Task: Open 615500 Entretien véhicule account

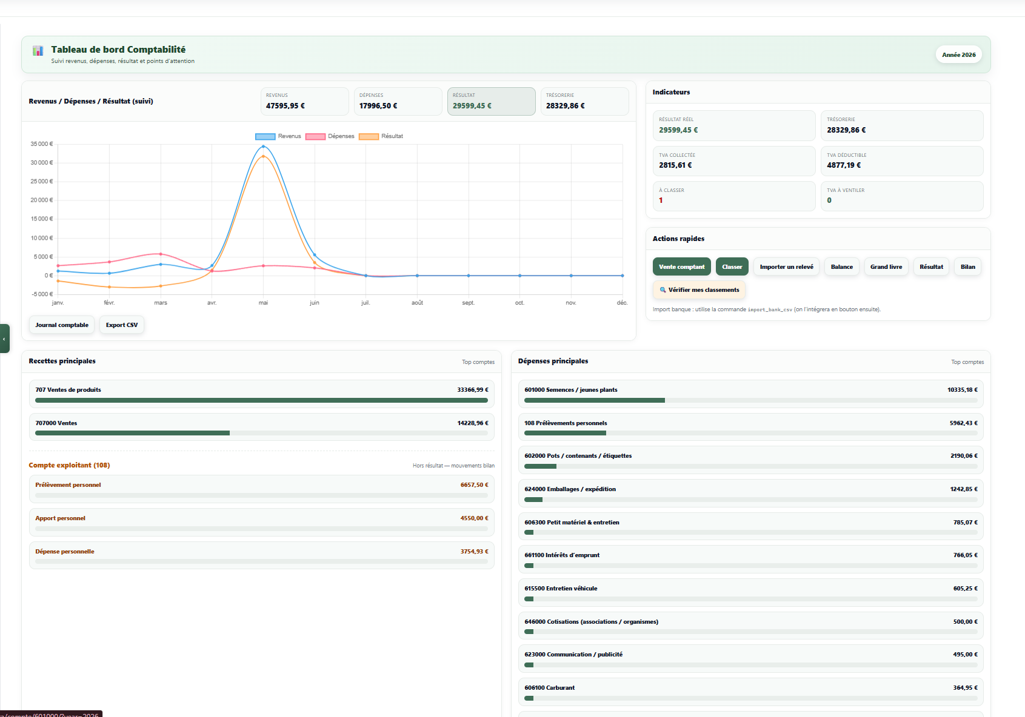Action: coord(751,592)
